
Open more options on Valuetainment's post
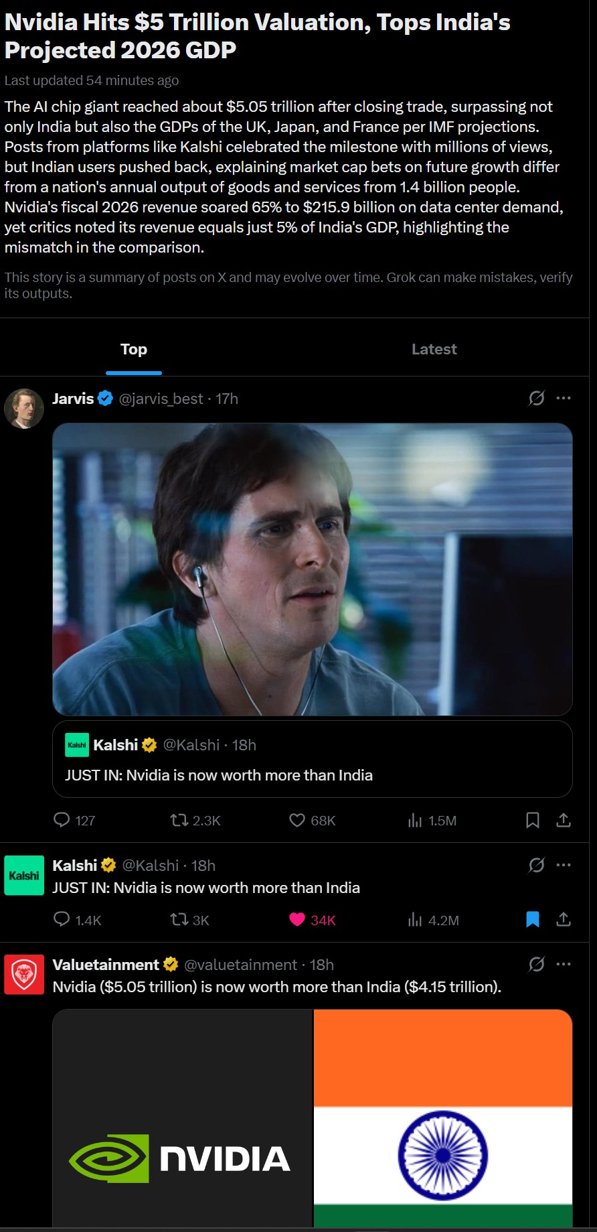tap(564, 964)
